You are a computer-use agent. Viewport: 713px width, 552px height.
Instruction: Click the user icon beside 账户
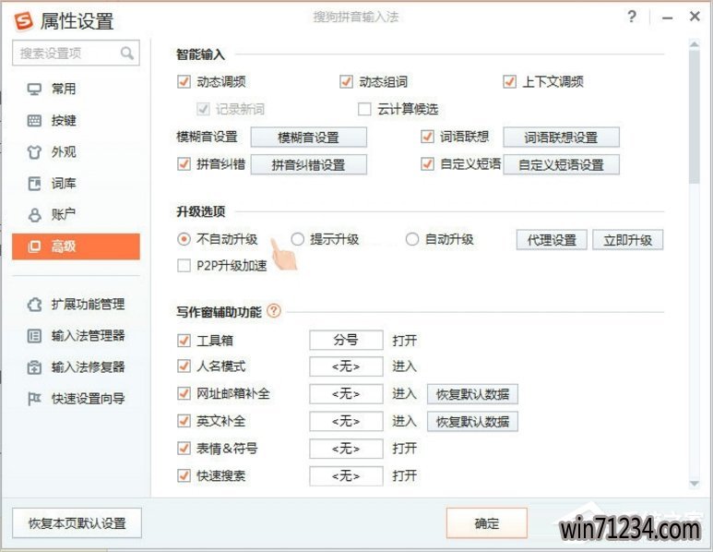coord(34,215)
